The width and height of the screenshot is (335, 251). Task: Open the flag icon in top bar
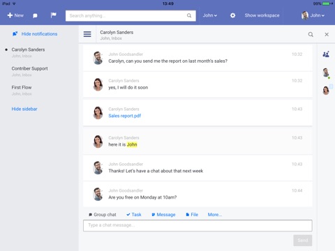54,15
